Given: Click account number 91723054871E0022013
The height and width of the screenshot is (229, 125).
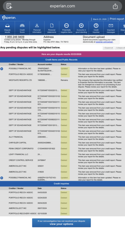Looking at the screenshot, I should [48, 90].
